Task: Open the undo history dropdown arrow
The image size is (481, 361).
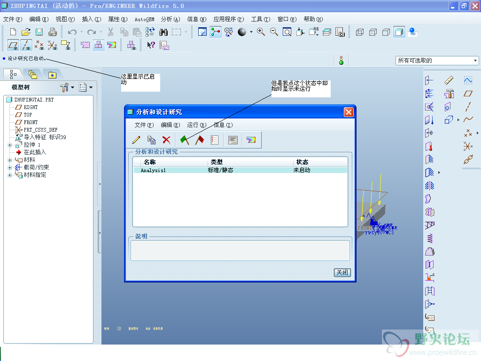Action: [82, 32]
